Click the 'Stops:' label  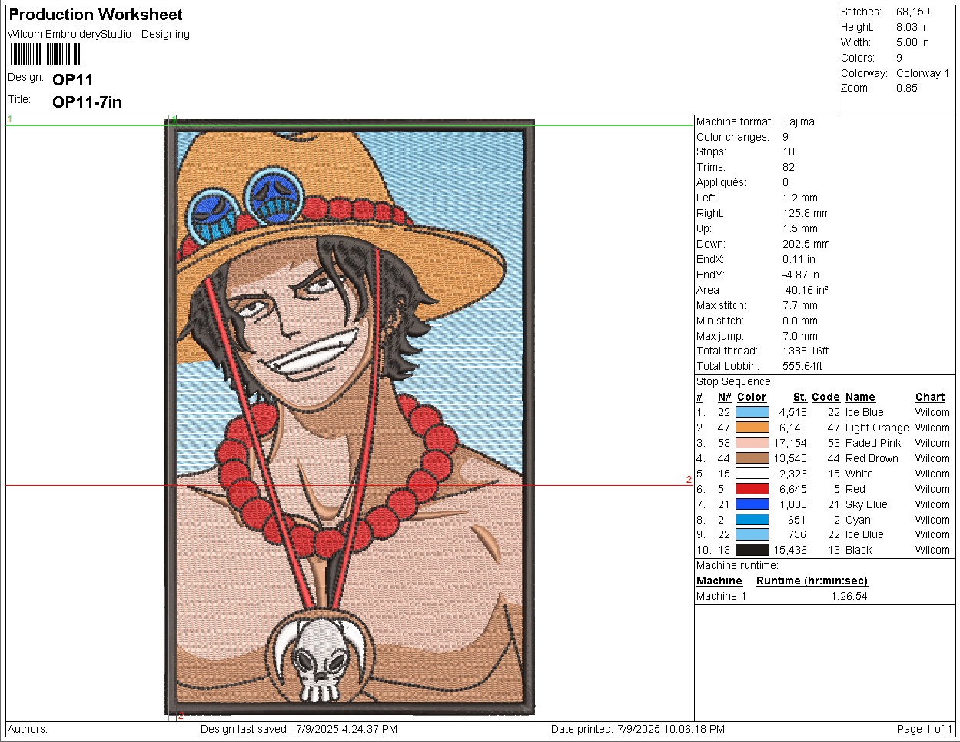(712, 151)
